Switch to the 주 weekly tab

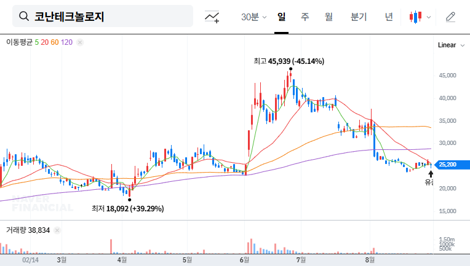pyautogui.click(x=305, y=17)
